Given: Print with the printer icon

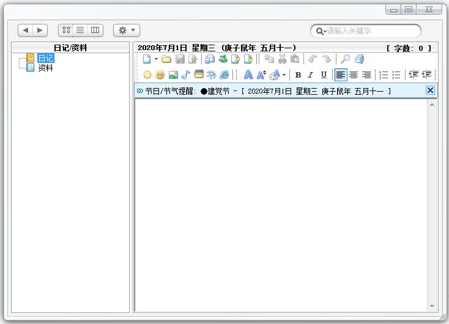Looking at the screenshot, I should point(359,59).
